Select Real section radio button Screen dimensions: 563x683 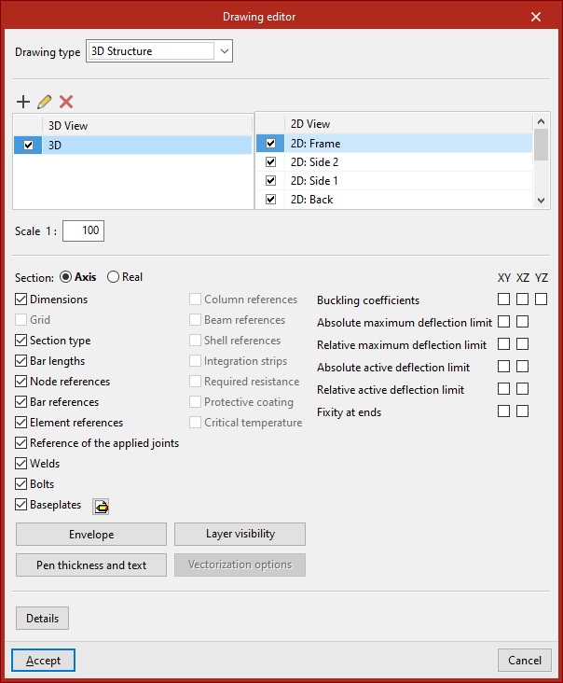coord(113,277)
